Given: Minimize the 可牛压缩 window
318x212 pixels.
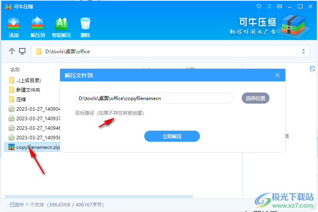Looking at the screenshot, I should coord(290,7).
